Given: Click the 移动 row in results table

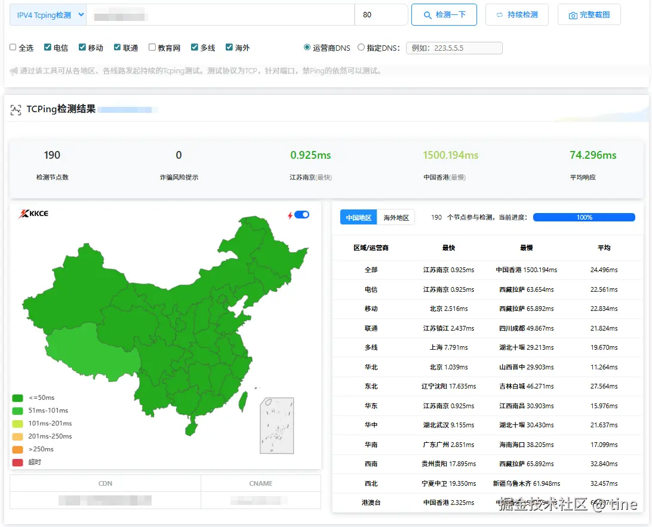Looking at the screenshot, I should pos(488,309).
